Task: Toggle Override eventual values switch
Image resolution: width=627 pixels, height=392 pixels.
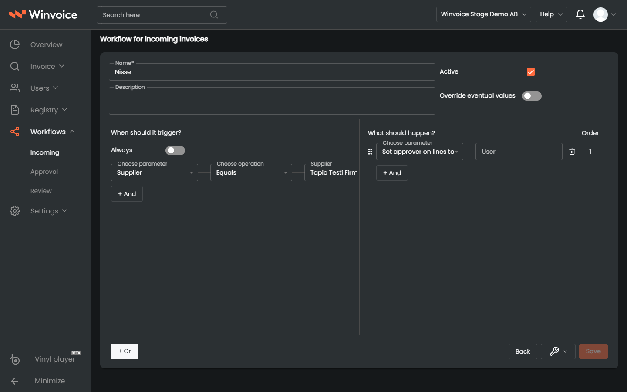Action: [x=532, y=96]
